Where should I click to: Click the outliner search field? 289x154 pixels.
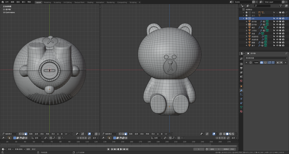(x=262, y=6)
